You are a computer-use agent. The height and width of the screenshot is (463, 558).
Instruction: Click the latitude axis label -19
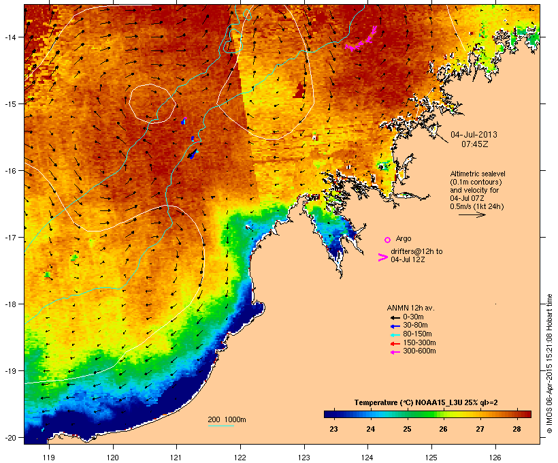point(10,371)
